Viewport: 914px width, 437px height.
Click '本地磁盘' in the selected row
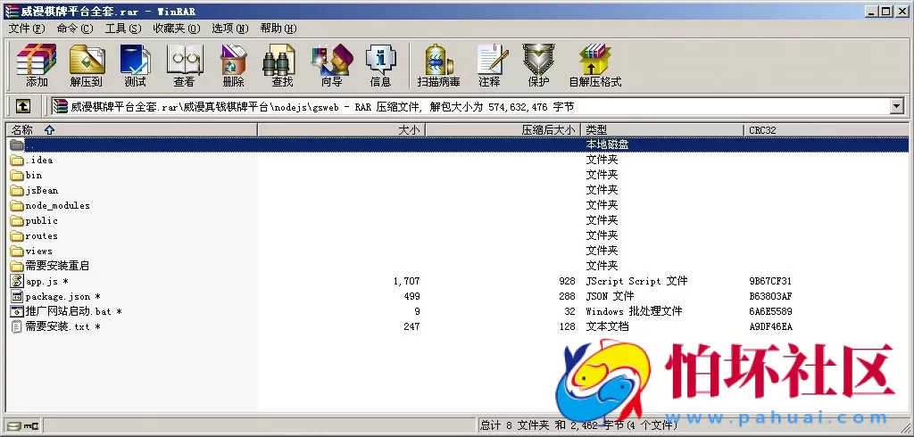pos(607,144)
